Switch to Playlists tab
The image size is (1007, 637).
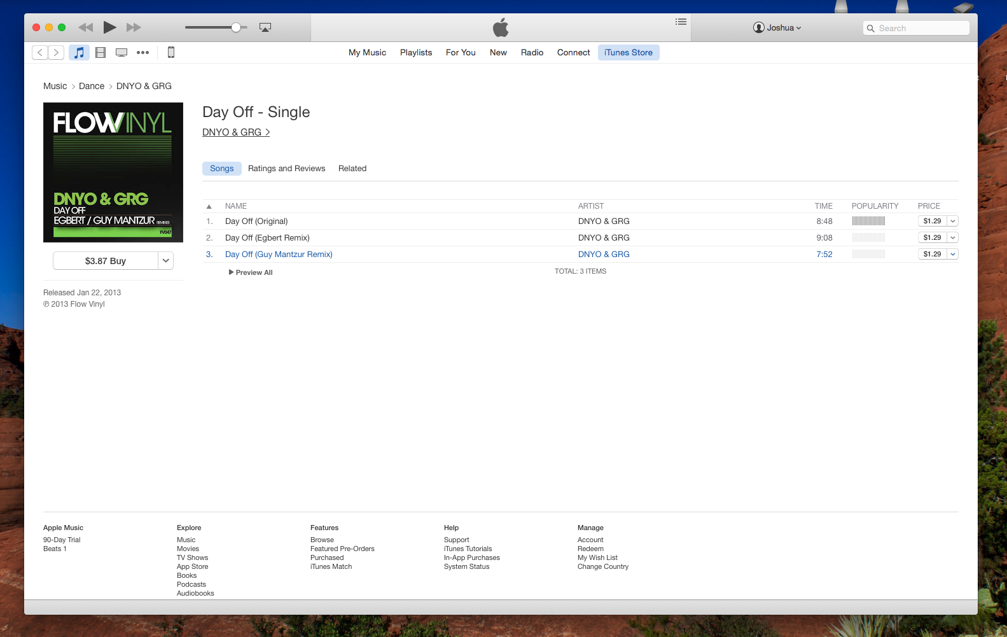416,53
